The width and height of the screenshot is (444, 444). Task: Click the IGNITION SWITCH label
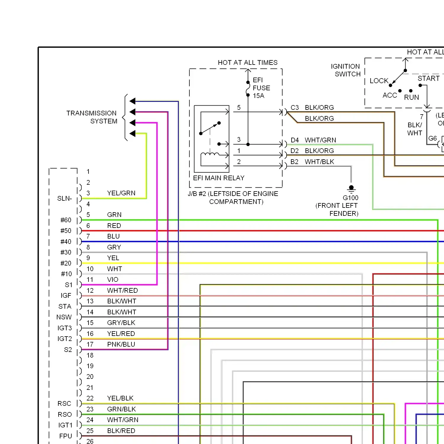[345, 70]
